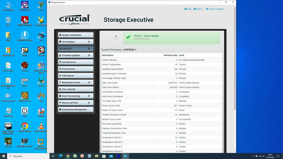Open DOSBox desktop icon
The image size is (283, 159).
click(x=25, y=97)
